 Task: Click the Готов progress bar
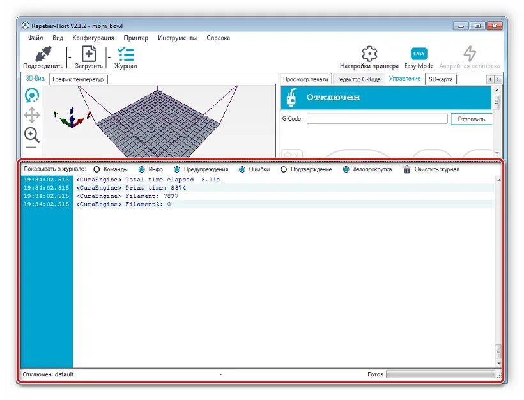(440, 374)
